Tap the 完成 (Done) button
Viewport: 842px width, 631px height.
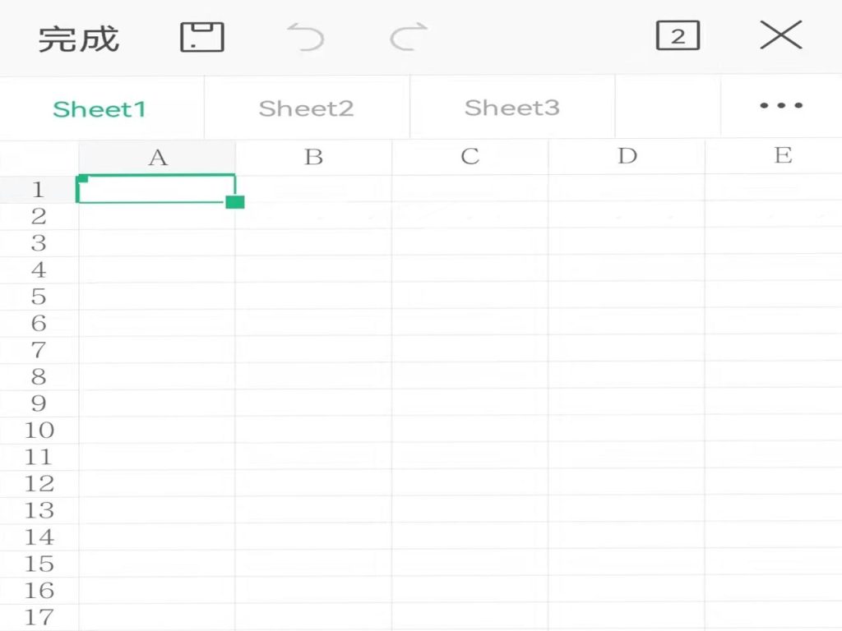(x=79, y=39)
